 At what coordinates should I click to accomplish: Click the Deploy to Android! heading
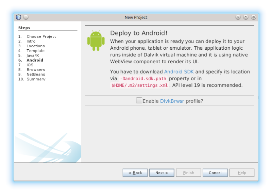click(139, 33)
